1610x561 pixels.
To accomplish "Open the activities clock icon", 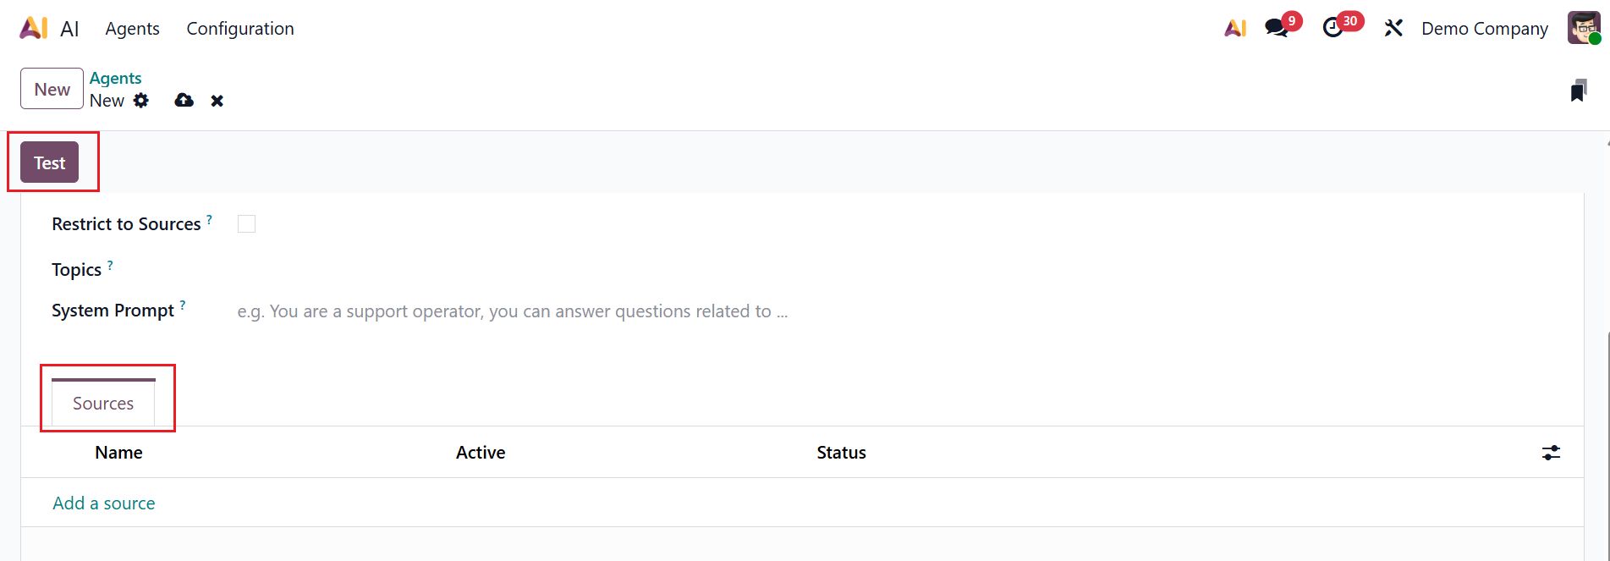I will [x=1333, y=28].
